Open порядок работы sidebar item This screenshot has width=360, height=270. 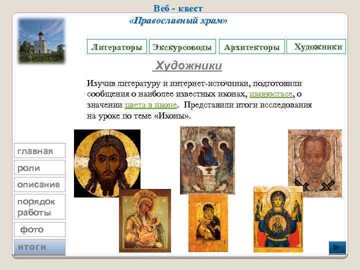(39, 206)
